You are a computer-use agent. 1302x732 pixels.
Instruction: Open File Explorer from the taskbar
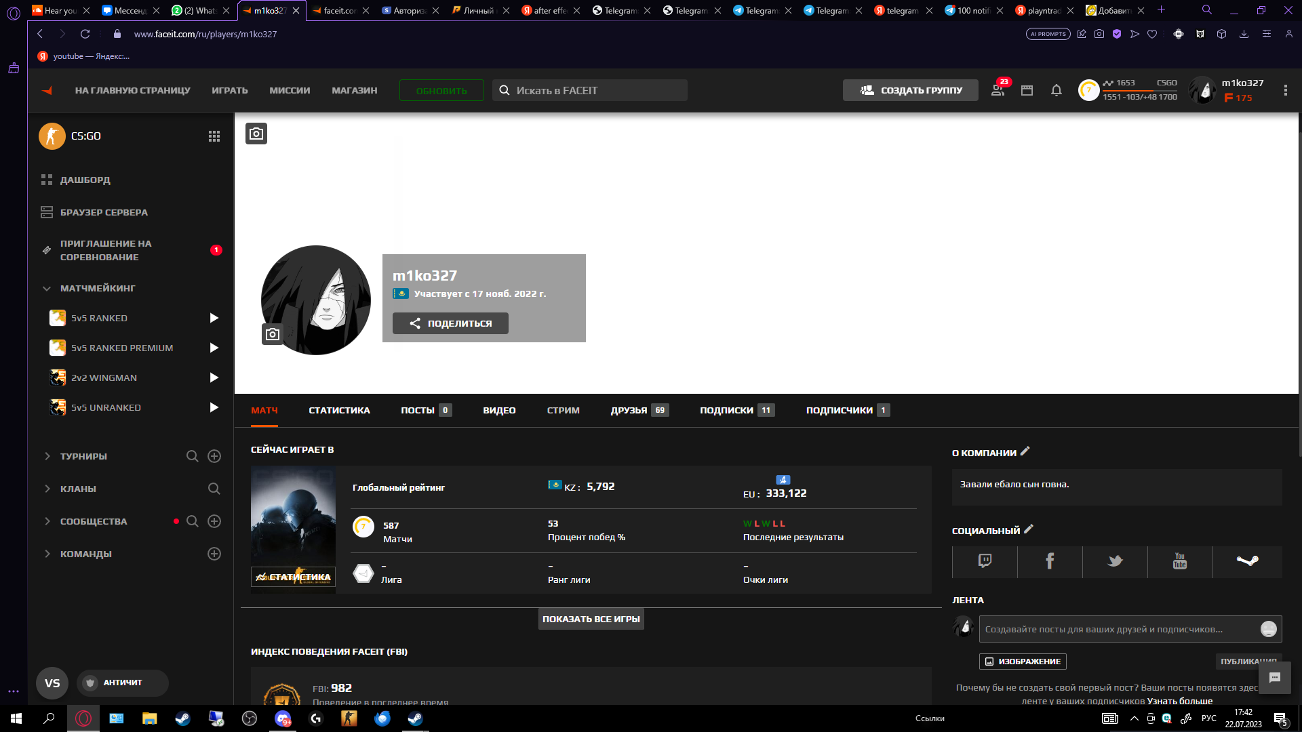coord(149,718)
